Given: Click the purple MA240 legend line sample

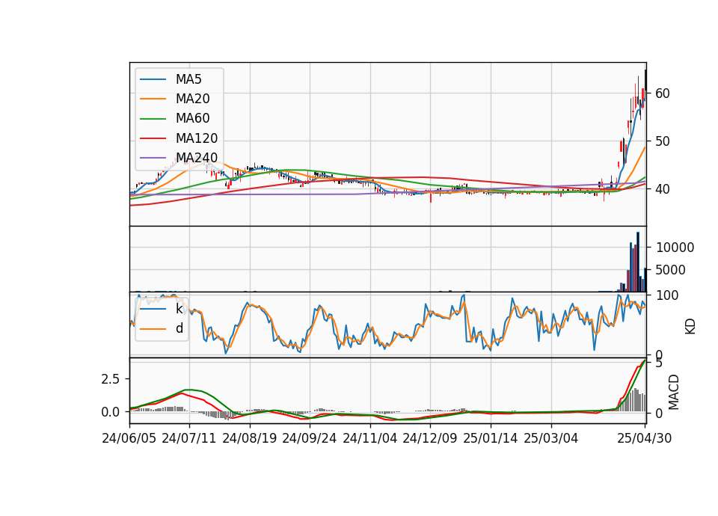Looking at the screenshot, I should [x=153, y=158].
